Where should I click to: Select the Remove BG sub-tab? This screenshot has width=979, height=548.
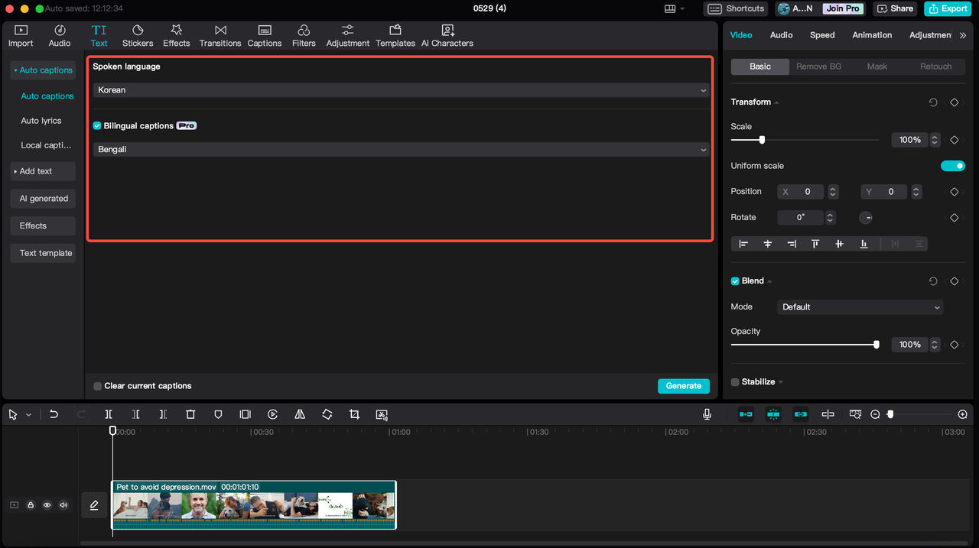click(x=818, y=66)
